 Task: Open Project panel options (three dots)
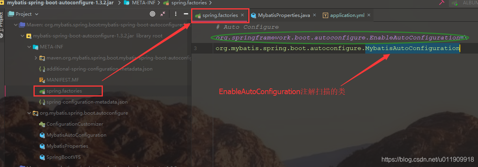[175, 14]
